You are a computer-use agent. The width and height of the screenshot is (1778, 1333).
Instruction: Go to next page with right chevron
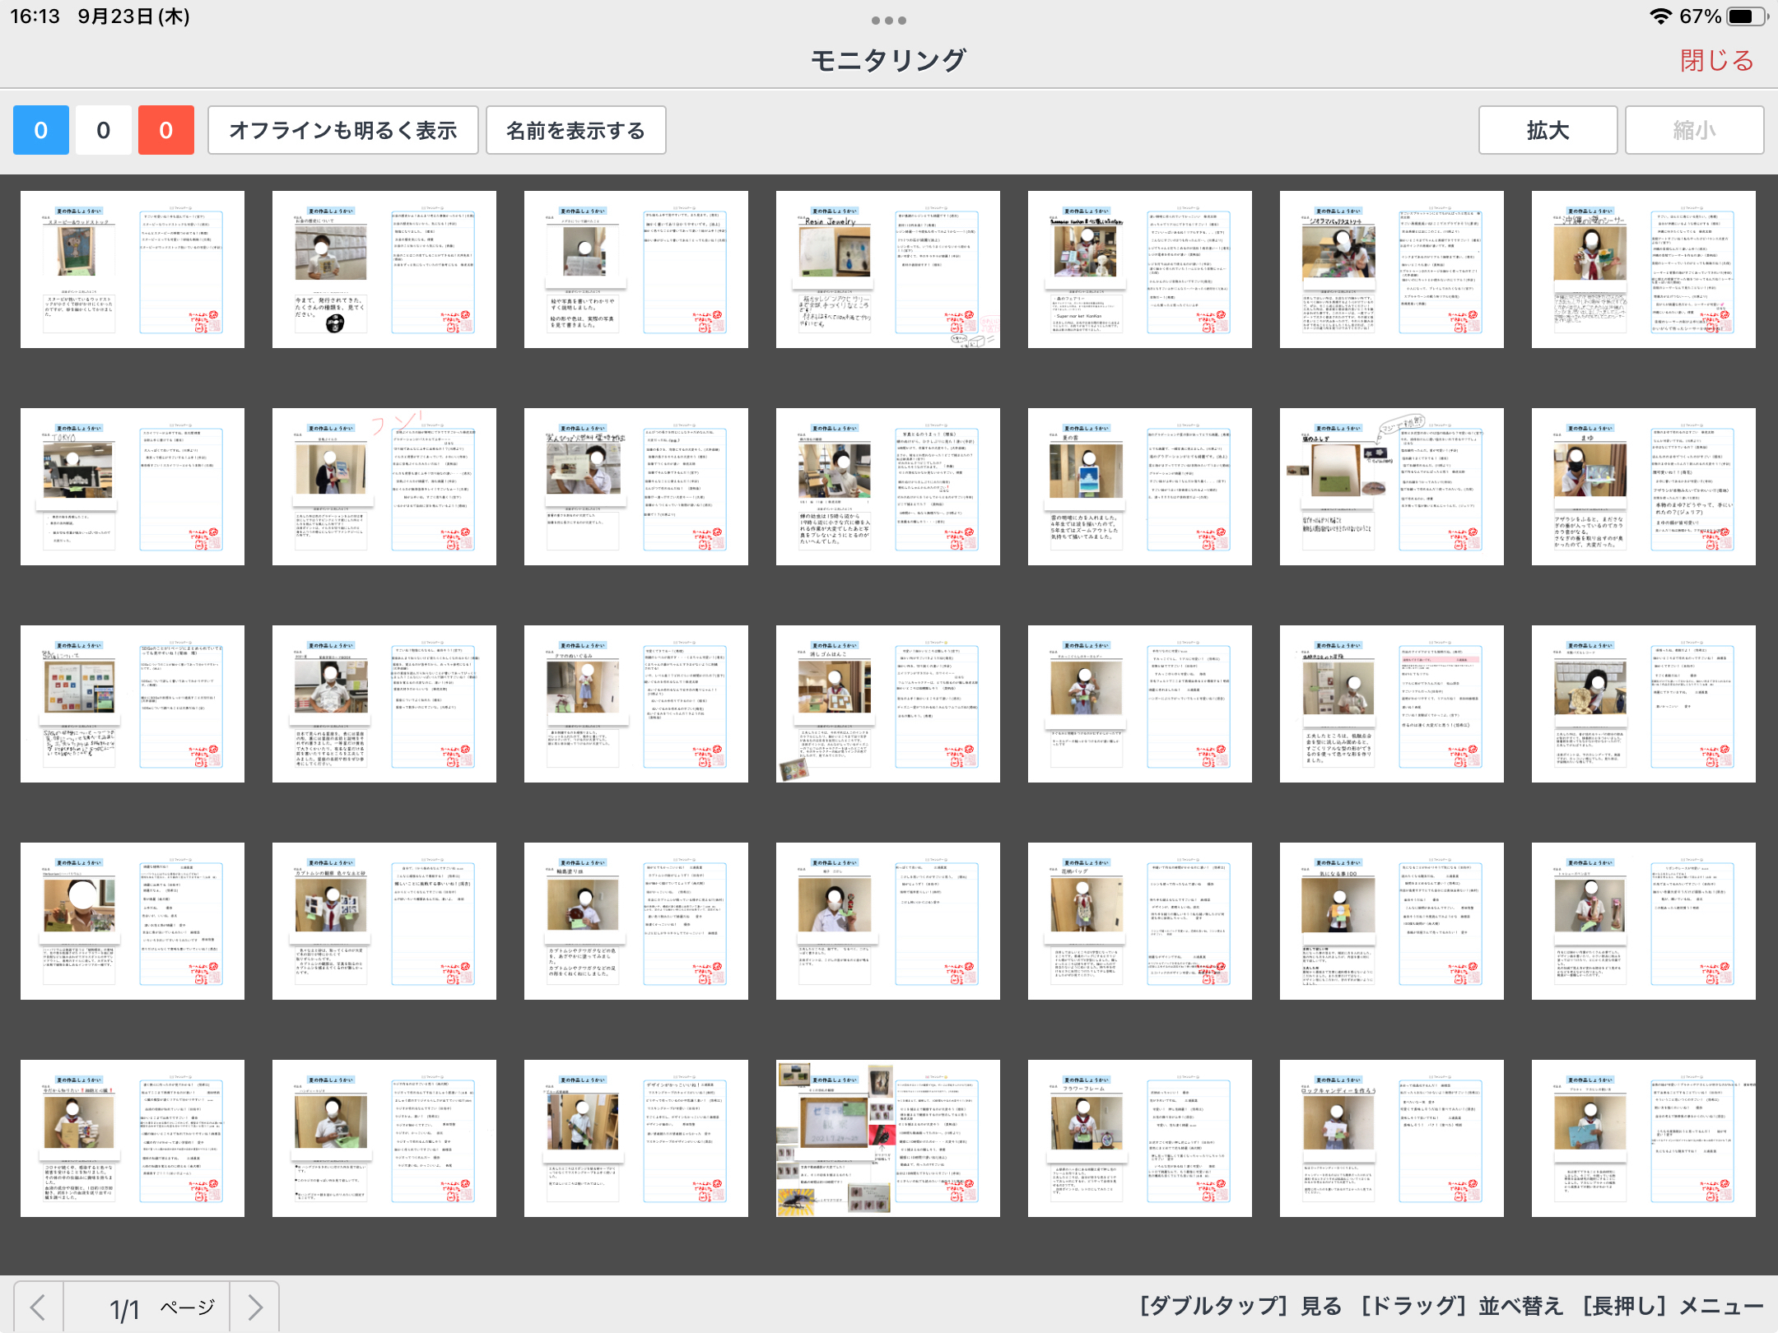pyautogui.click(x=255, y=1307)
